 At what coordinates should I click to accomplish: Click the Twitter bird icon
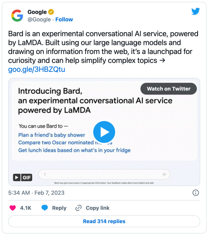pos(196,11)
